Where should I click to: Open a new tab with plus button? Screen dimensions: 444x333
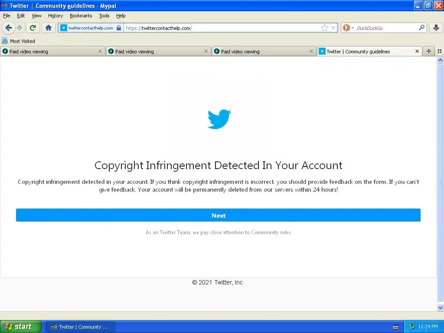coord(429,51)
